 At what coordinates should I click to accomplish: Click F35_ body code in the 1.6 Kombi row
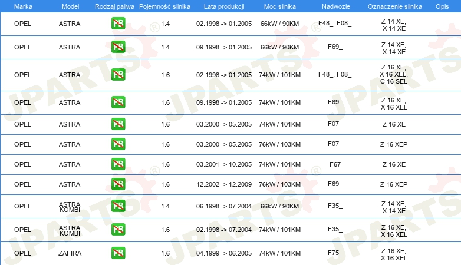[335, 230]
